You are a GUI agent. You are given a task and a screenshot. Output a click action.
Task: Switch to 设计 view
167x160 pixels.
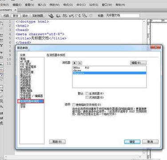tap(25, 16)
